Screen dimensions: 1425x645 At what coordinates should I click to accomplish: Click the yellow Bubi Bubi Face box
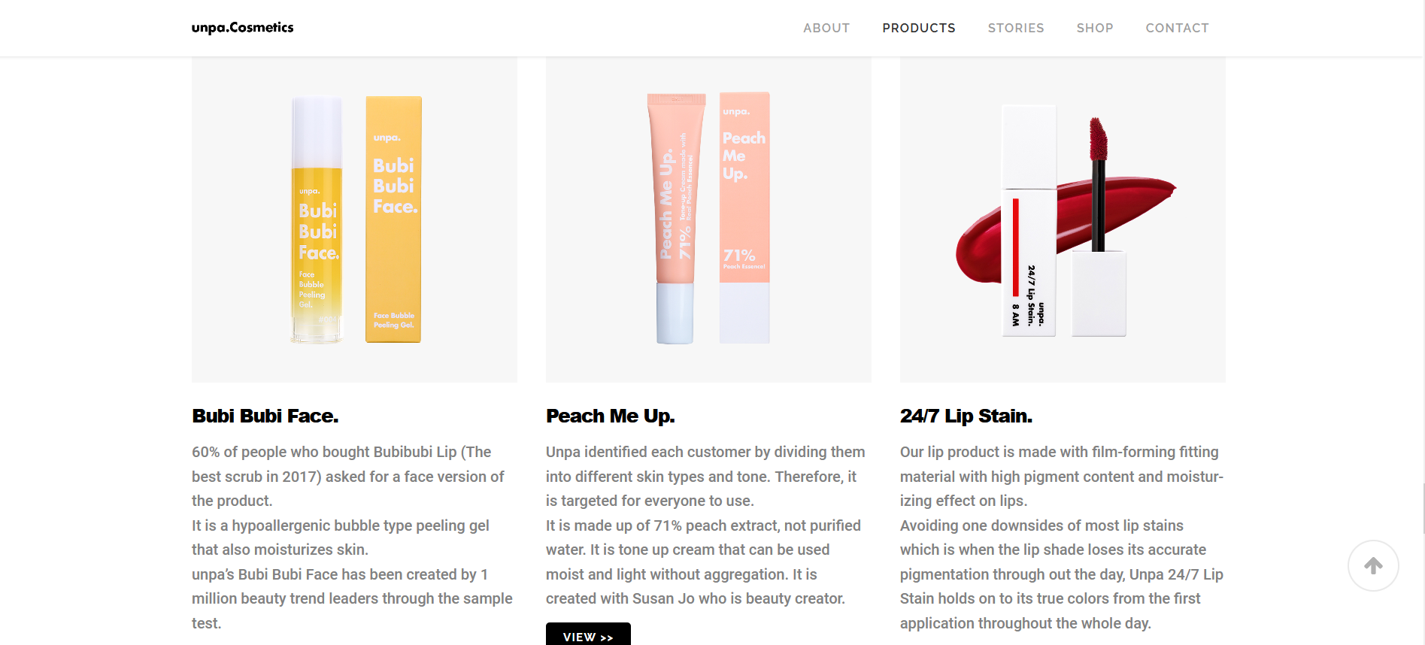click(x=393, y=220)
